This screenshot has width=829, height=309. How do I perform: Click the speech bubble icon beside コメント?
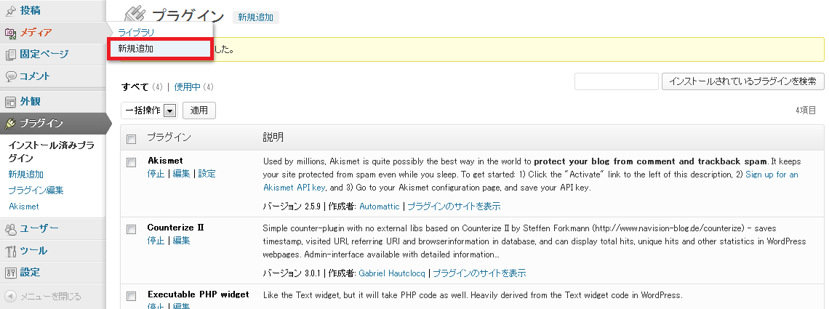11,76
